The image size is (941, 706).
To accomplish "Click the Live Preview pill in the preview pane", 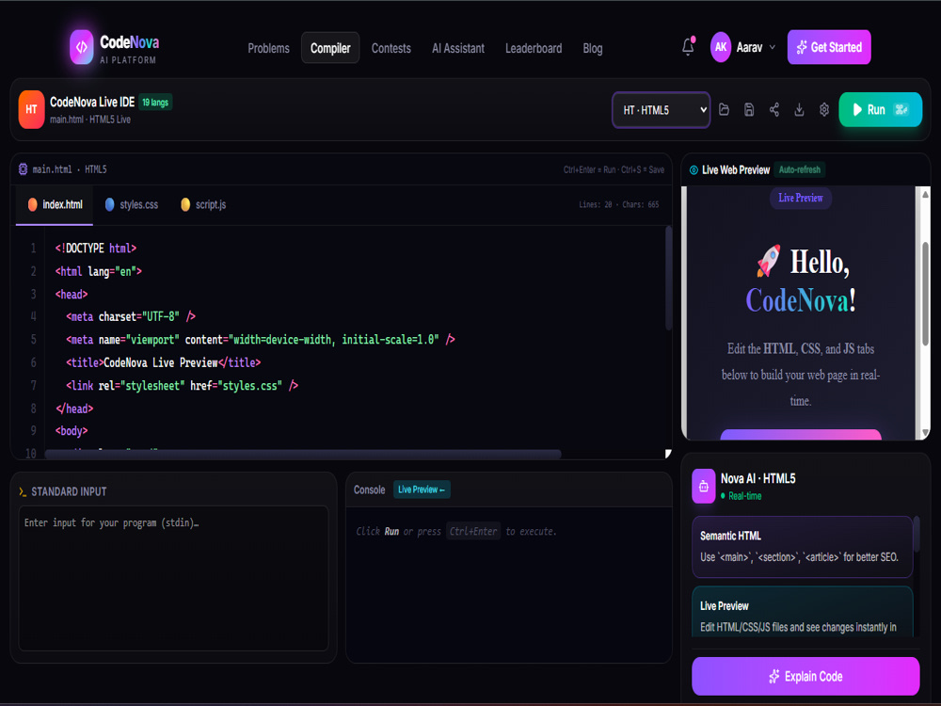I will [801, 198].
